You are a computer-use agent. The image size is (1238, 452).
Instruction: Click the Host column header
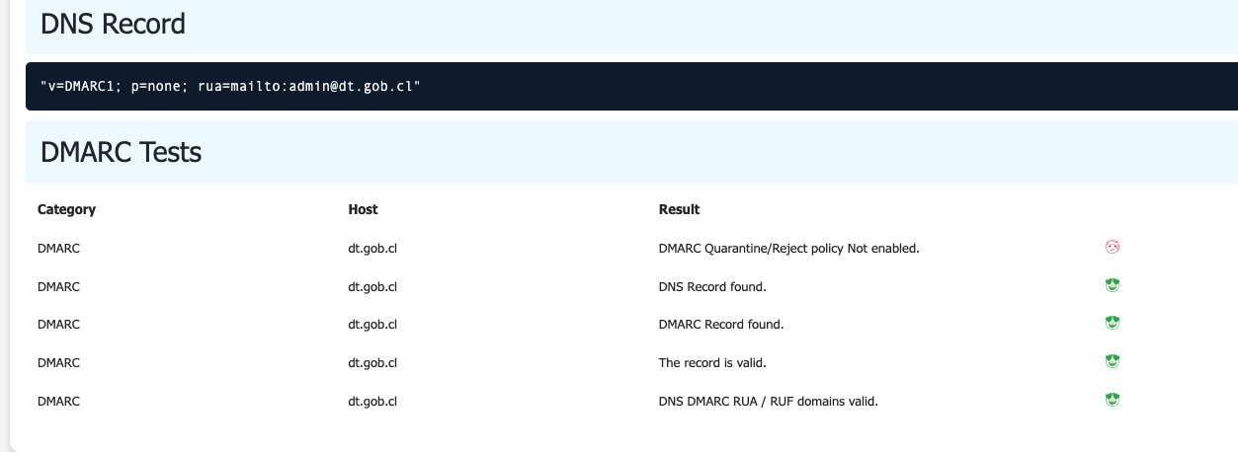(363, 209)
